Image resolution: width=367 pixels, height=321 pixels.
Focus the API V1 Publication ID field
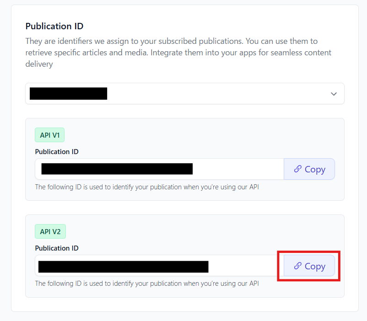coord(238,169)
